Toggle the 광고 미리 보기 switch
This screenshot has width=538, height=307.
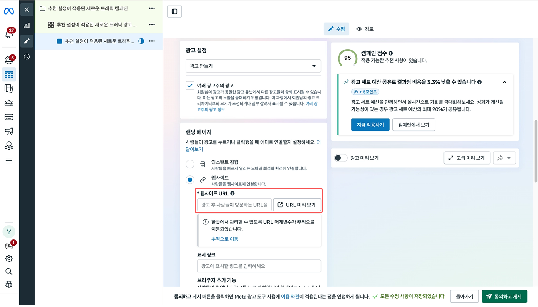pos(340,158)
